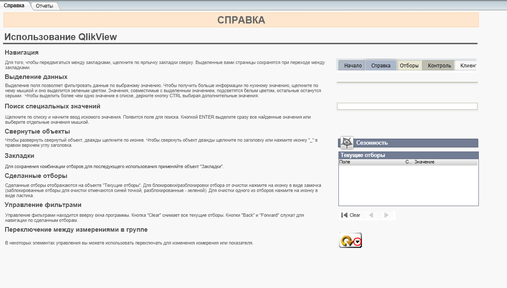Select the blue Справка tab in the sample tabrow
This screenshot has width=507, height=288.
pos(381,65)
